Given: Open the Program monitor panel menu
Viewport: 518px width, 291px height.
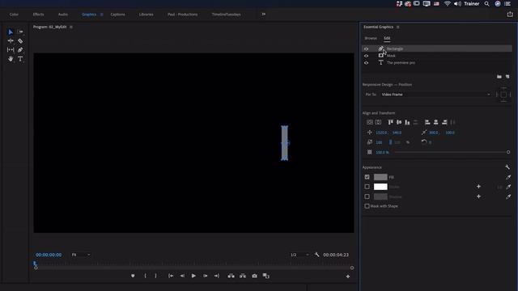Looking at the screenshot, I should click(x=71, y=27).
